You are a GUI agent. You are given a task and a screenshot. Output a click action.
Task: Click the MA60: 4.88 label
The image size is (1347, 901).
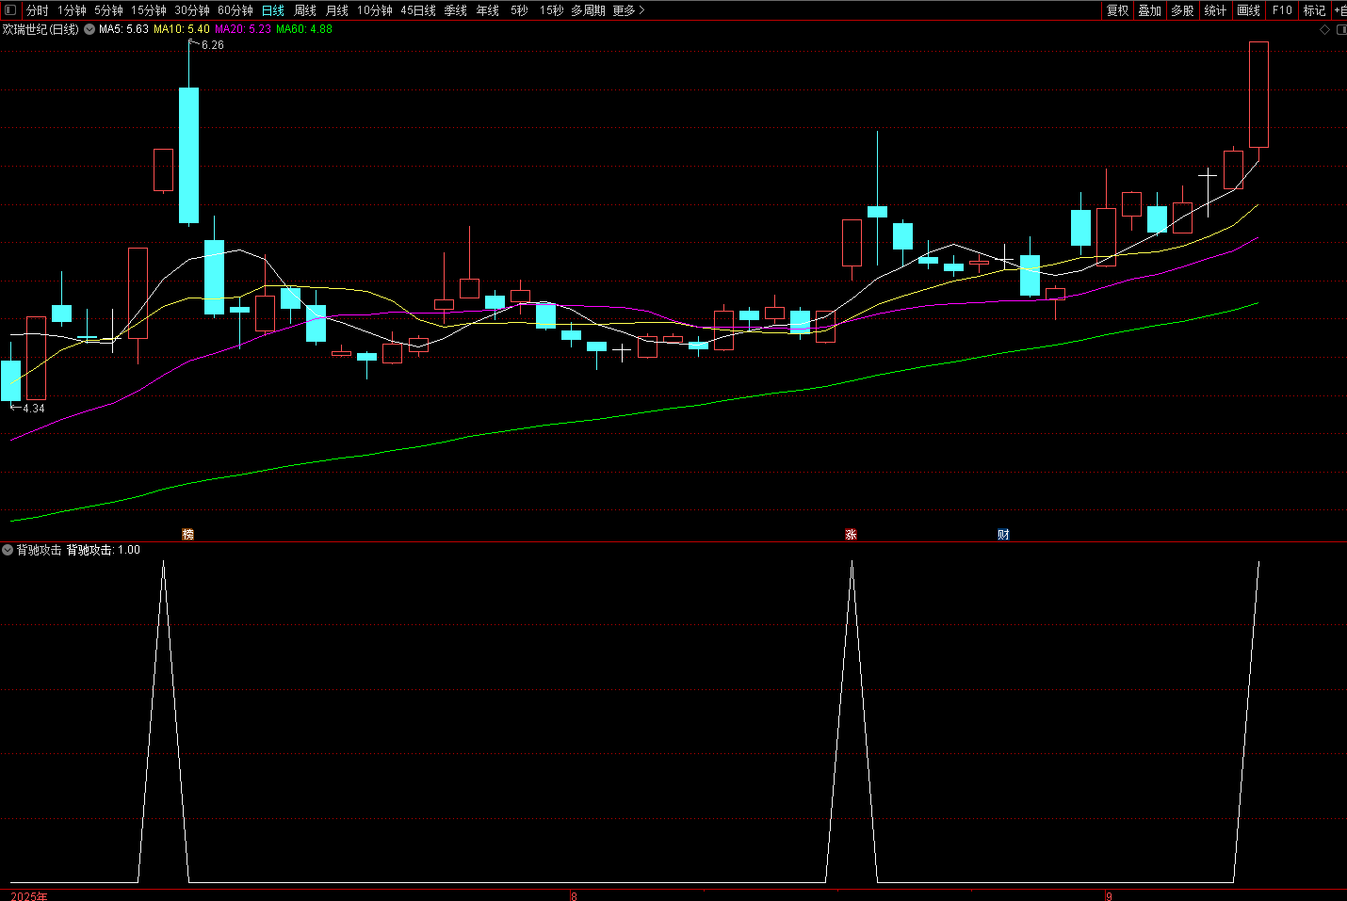tap(304, 29)
